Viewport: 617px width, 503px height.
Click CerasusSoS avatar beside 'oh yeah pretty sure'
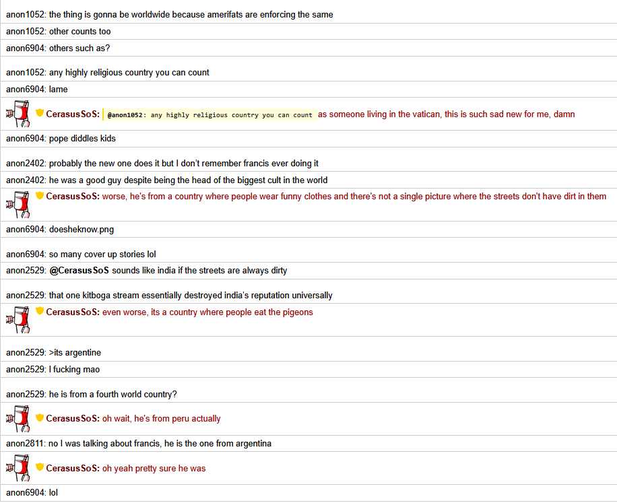pos(18,468)
